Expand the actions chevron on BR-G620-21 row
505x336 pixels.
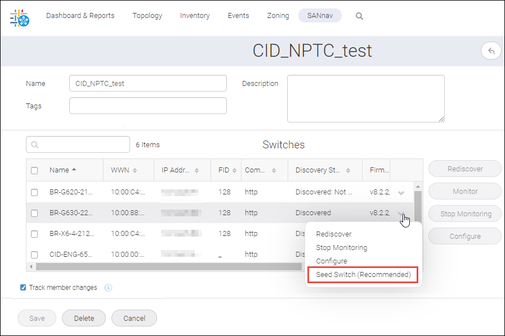tap(401, 192)
